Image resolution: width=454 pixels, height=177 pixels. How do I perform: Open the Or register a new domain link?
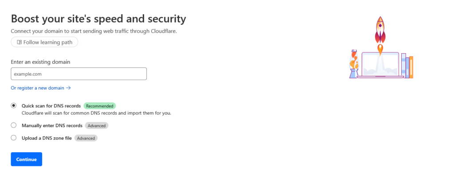point(38,88)
